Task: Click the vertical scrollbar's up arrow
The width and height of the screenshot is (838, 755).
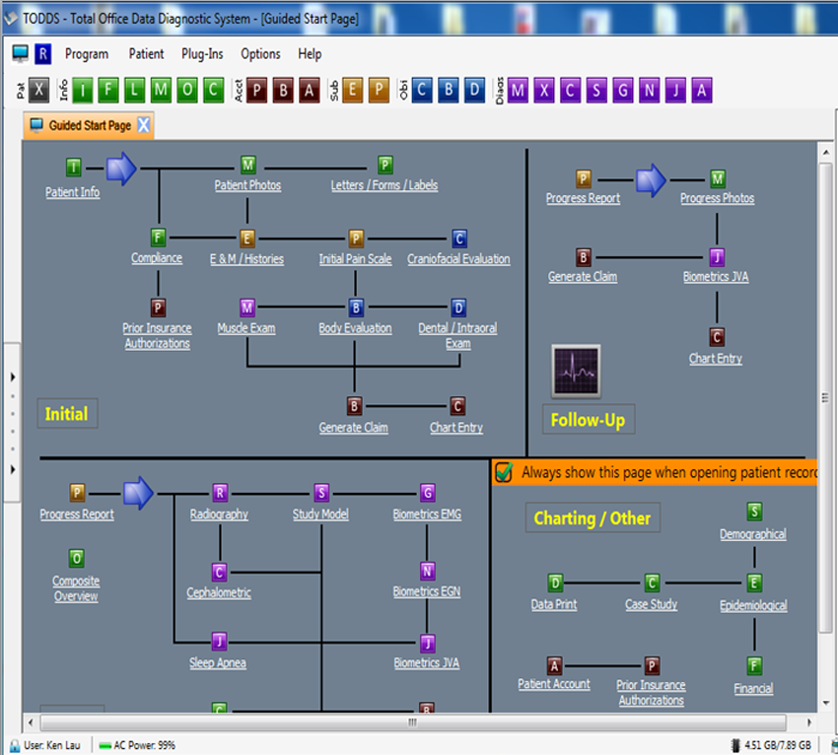Action: coord(826,153)
